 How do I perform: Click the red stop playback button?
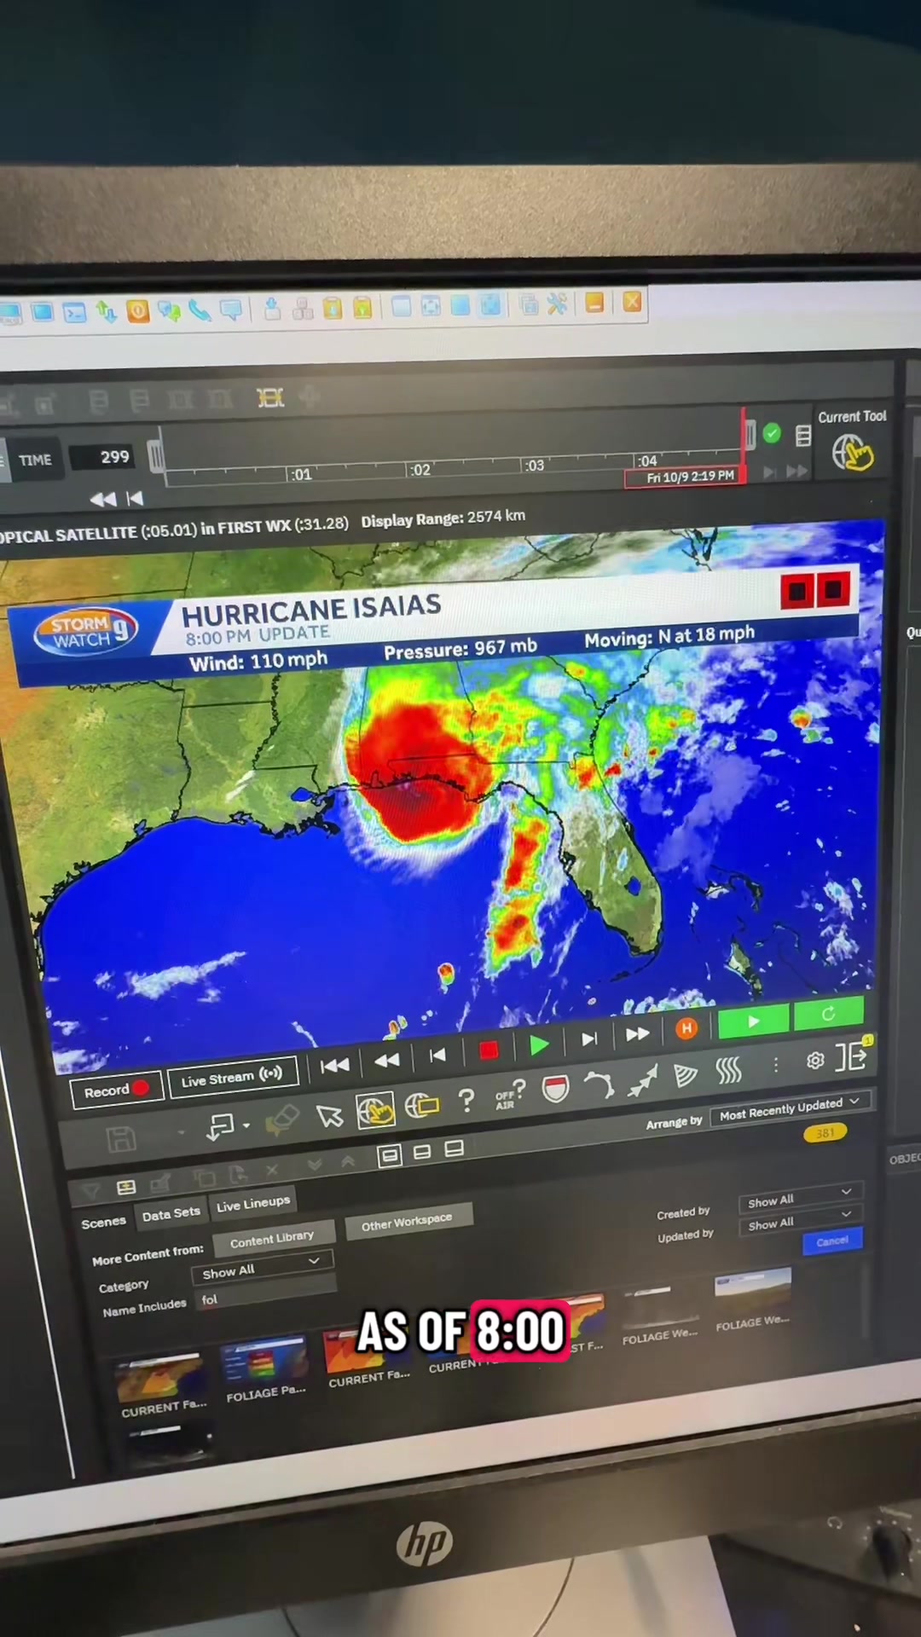tap(489, 1050)
